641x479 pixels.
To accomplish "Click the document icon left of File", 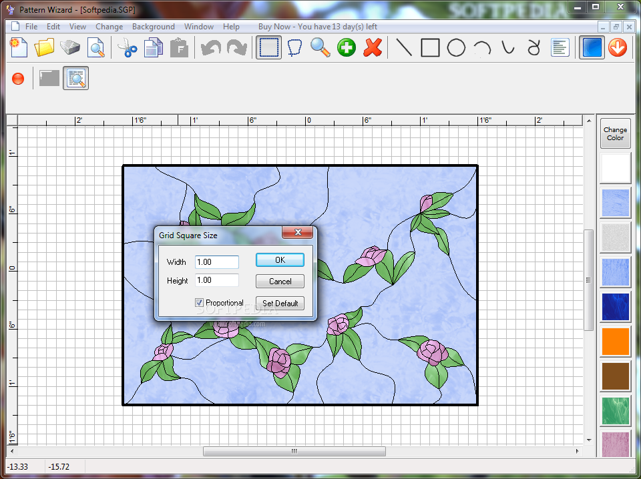I will point(15,26).
